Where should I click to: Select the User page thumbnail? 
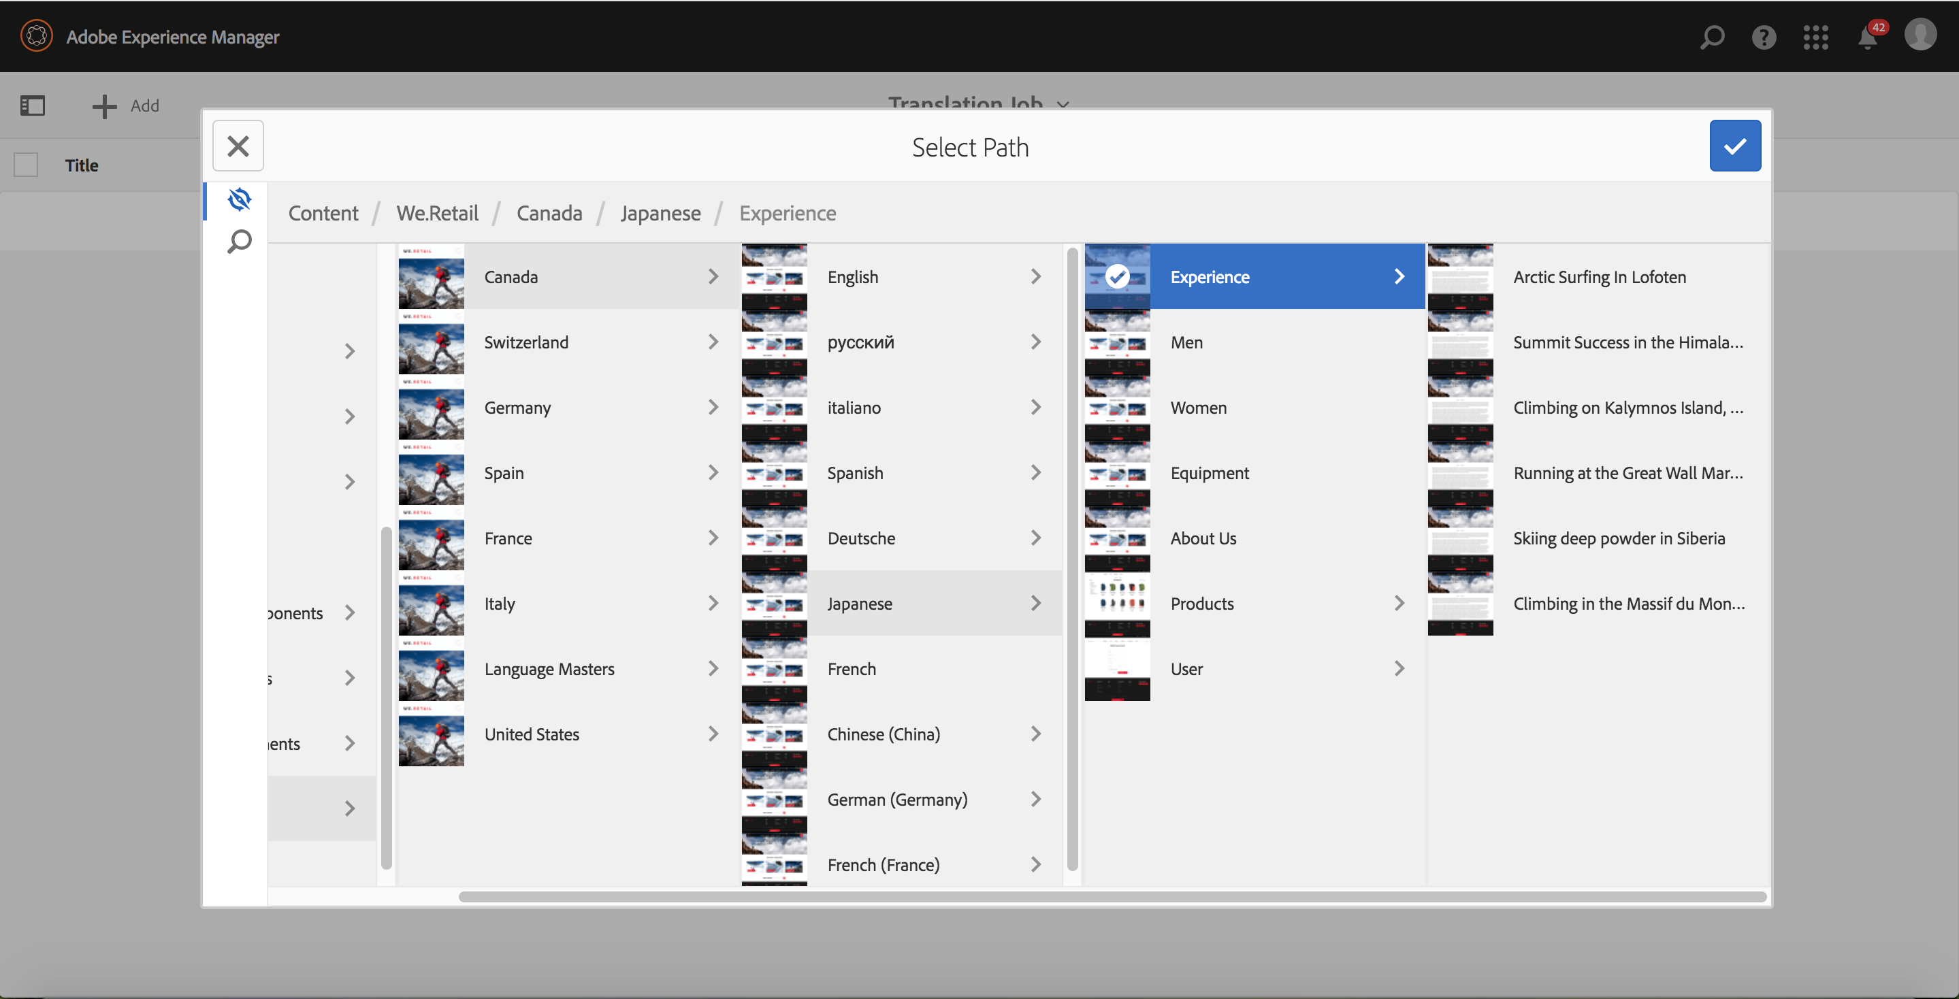pos(1117,668)
